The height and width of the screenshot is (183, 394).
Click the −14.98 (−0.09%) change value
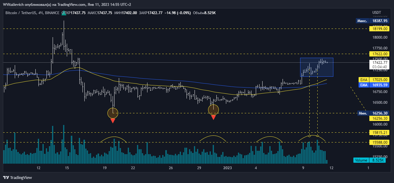tap(178, 13)
